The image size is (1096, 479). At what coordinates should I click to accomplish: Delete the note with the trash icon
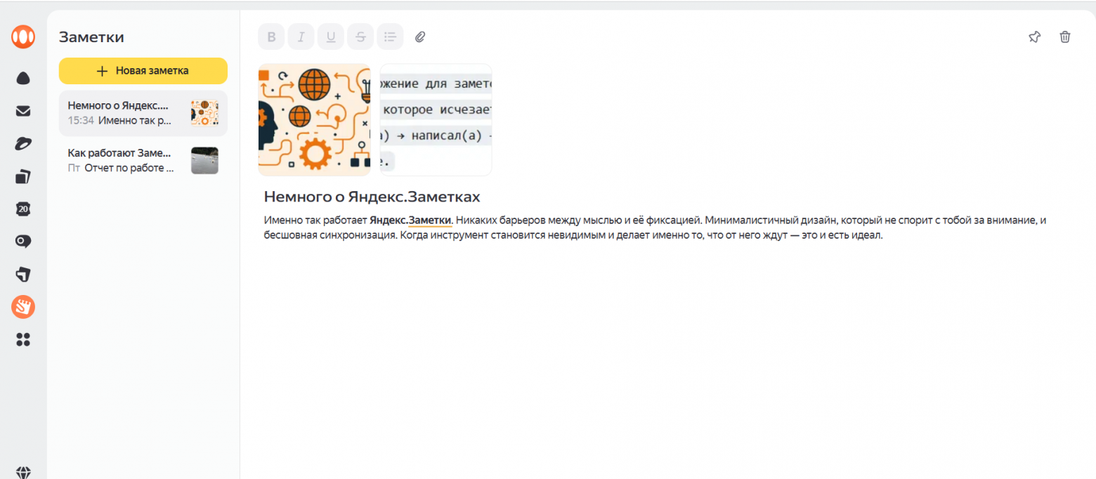click(1065, 37)
